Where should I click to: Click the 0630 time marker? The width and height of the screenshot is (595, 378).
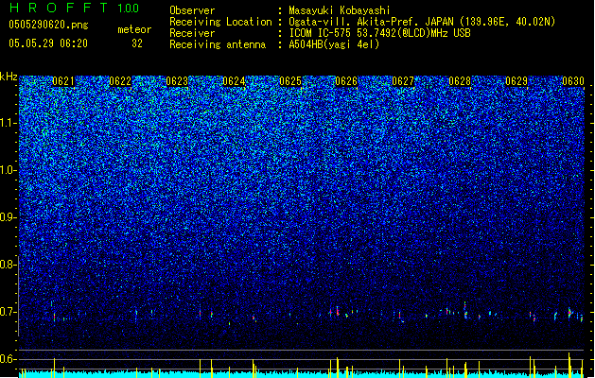click(573, 81)
